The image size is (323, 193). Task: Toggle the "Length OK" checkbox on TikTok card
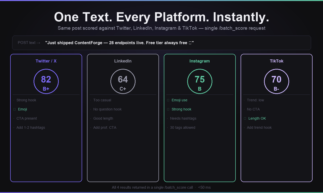pyautogui.click(x=245, y=118)
